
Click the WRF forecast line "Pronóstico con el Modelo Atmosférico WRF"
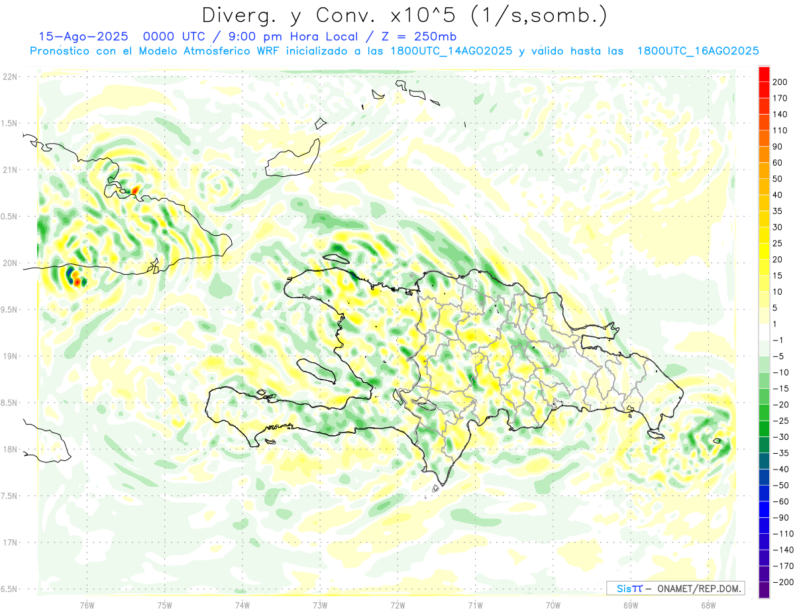click(155, 51)
